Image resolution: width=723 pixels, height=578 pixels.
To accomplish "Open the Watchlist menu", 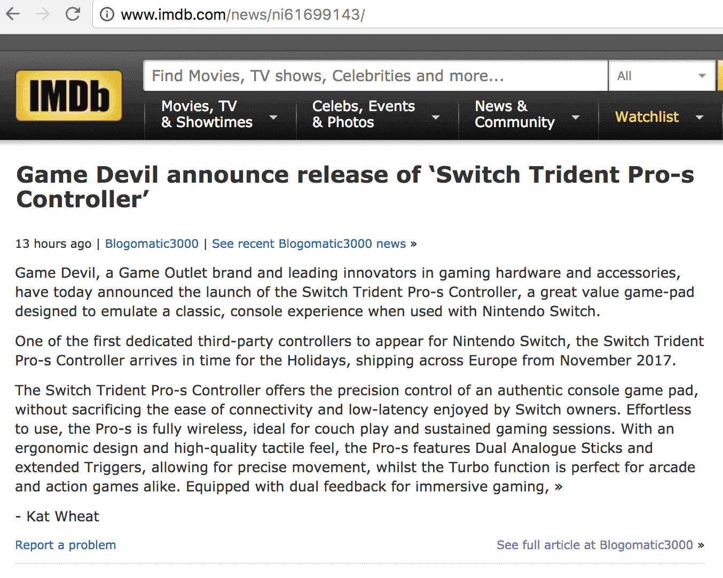I will tap(647, 116).
